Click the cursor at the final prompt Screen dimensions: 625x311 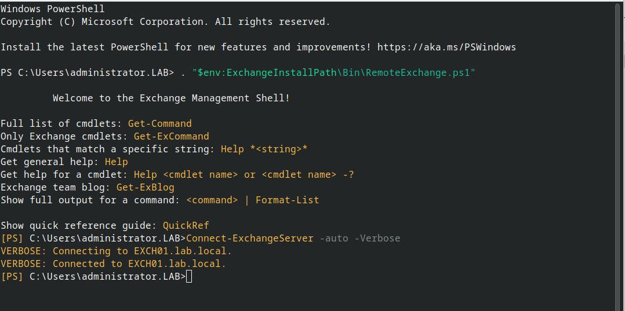click(189, 276)
